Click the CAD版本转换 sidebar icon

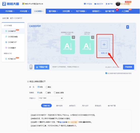[6, 37]
